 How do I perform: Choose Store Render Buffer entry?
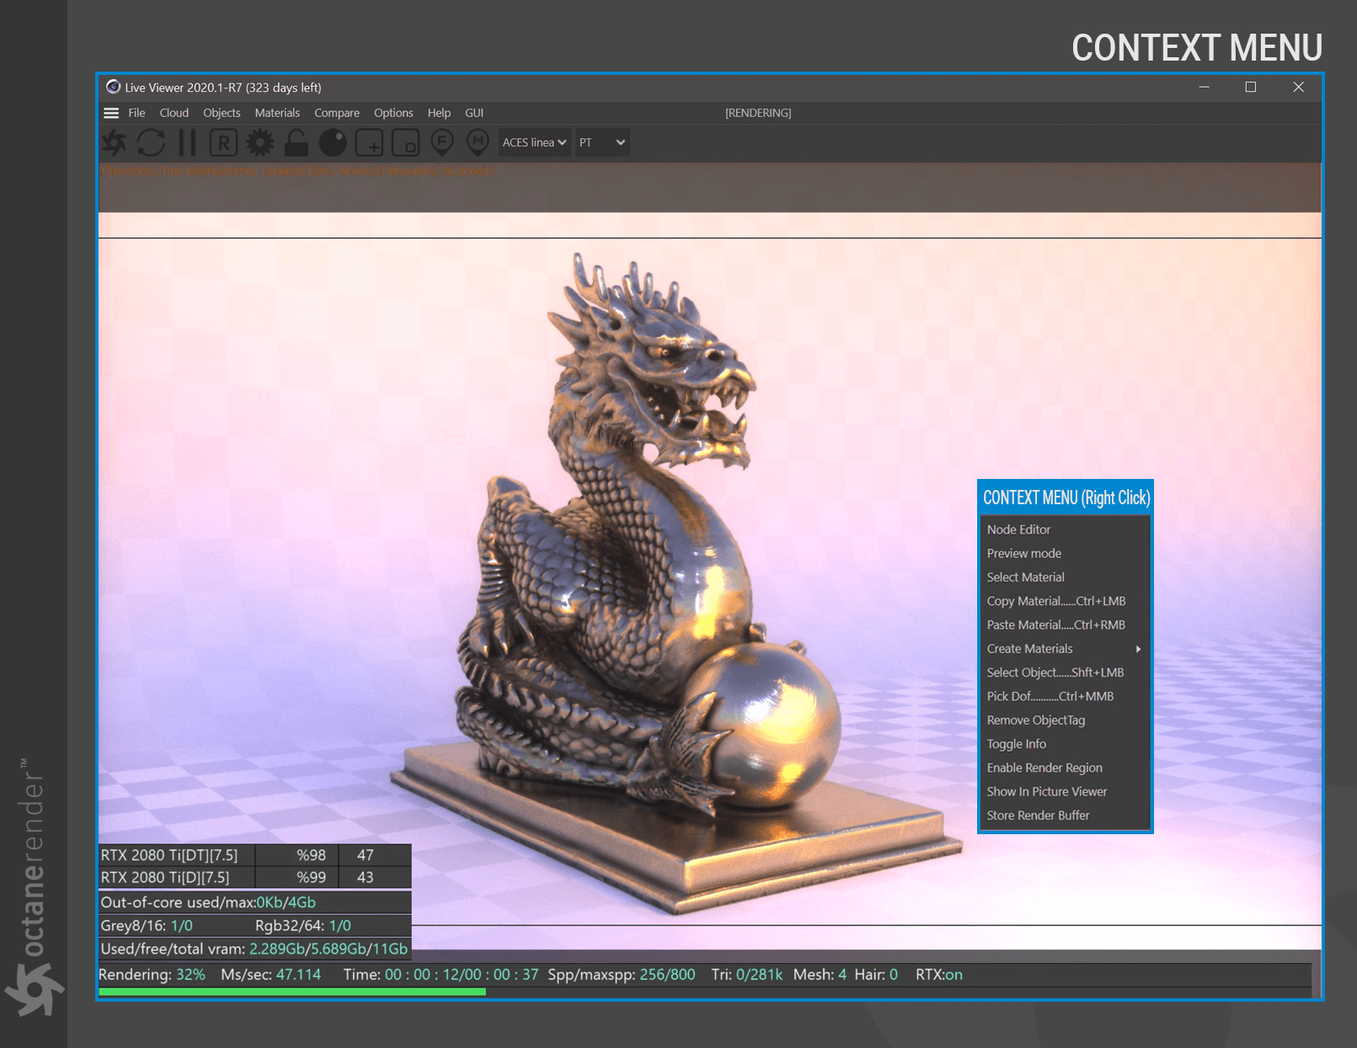click(1065, 816)
